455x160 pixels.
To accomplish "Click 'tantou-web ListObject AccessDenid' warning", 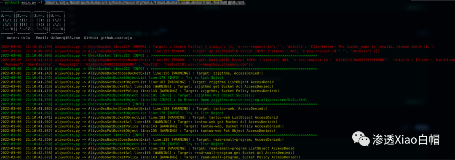I will (x=244, y=117).
